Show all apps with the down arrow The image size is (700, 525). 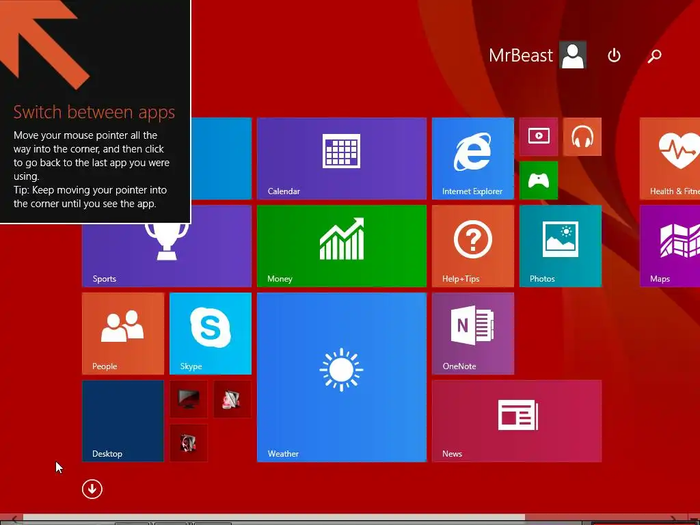(92, 489)
